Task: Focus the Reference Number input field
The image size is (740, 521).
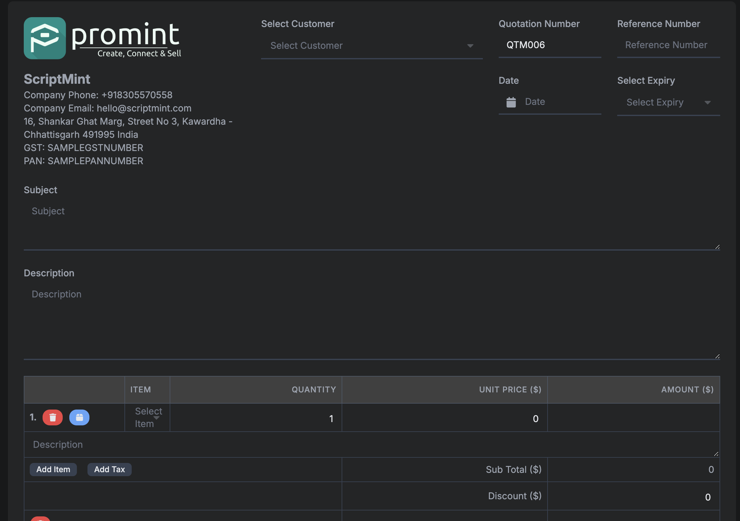Action: pos(668,45)
